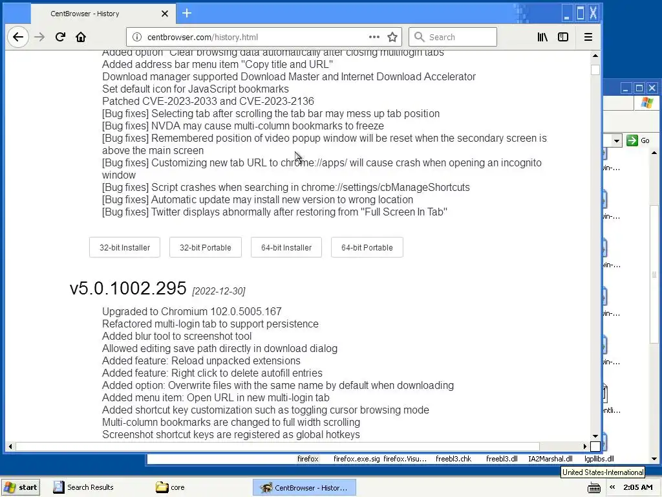Click the page's vertical scroll up arrow
This screenshot has width=662, height=497.
pos(595,56)
